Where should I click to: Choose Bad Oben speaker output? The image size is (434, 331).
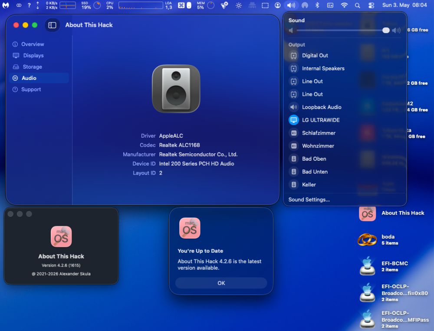(345, 159)
